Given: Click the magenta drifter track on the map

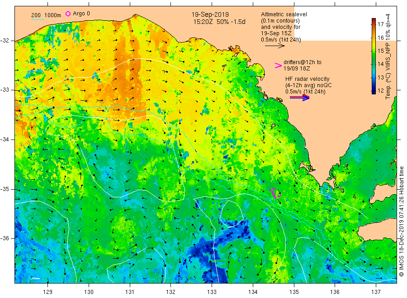Looking at the screenshot, I should (275, 193).
